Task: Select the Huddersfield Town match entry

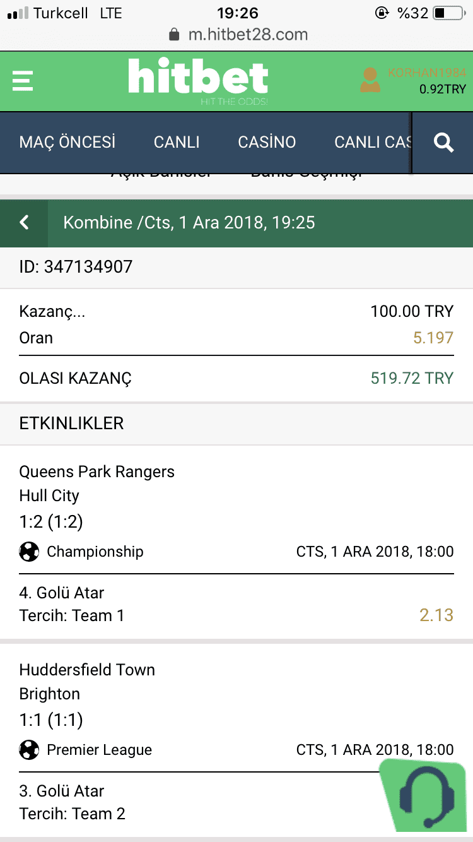Action: pyautogui.click(x=237, y=741)
